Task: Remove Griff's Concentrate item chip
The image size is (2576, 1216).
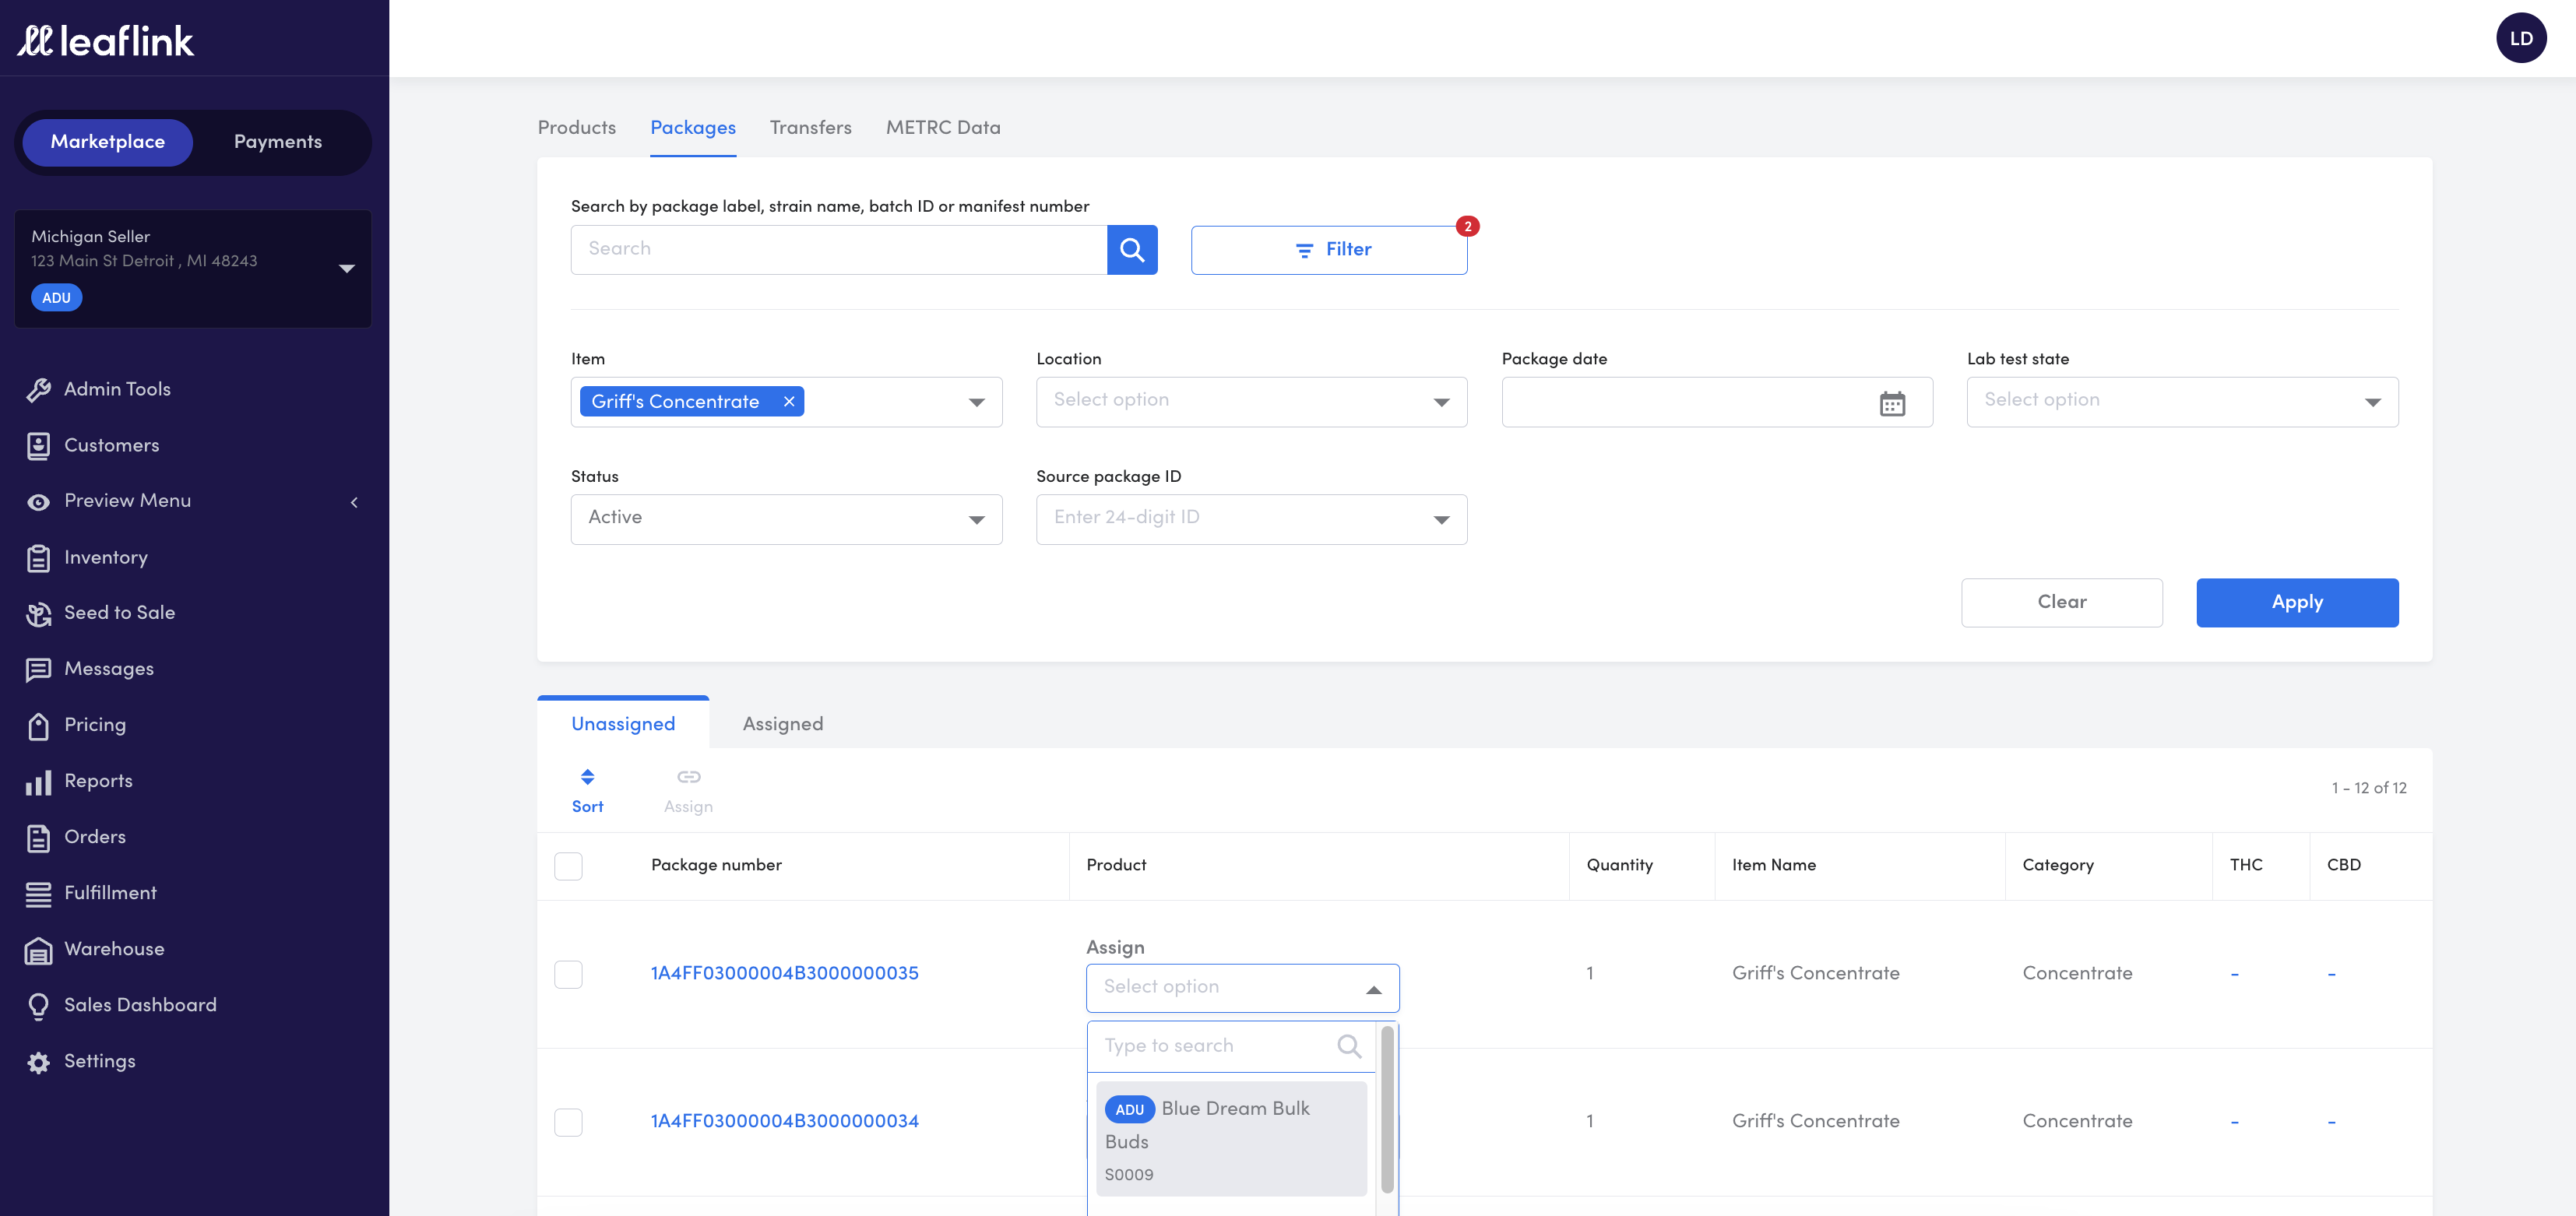Action: click(789, 401)
